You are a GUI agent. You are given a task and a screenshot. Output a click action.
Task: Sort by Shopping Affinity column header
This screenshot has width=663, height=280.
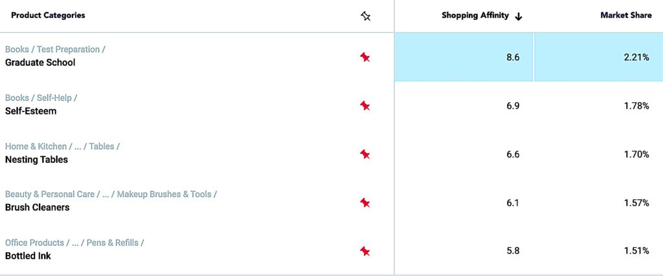pos(475,16)
